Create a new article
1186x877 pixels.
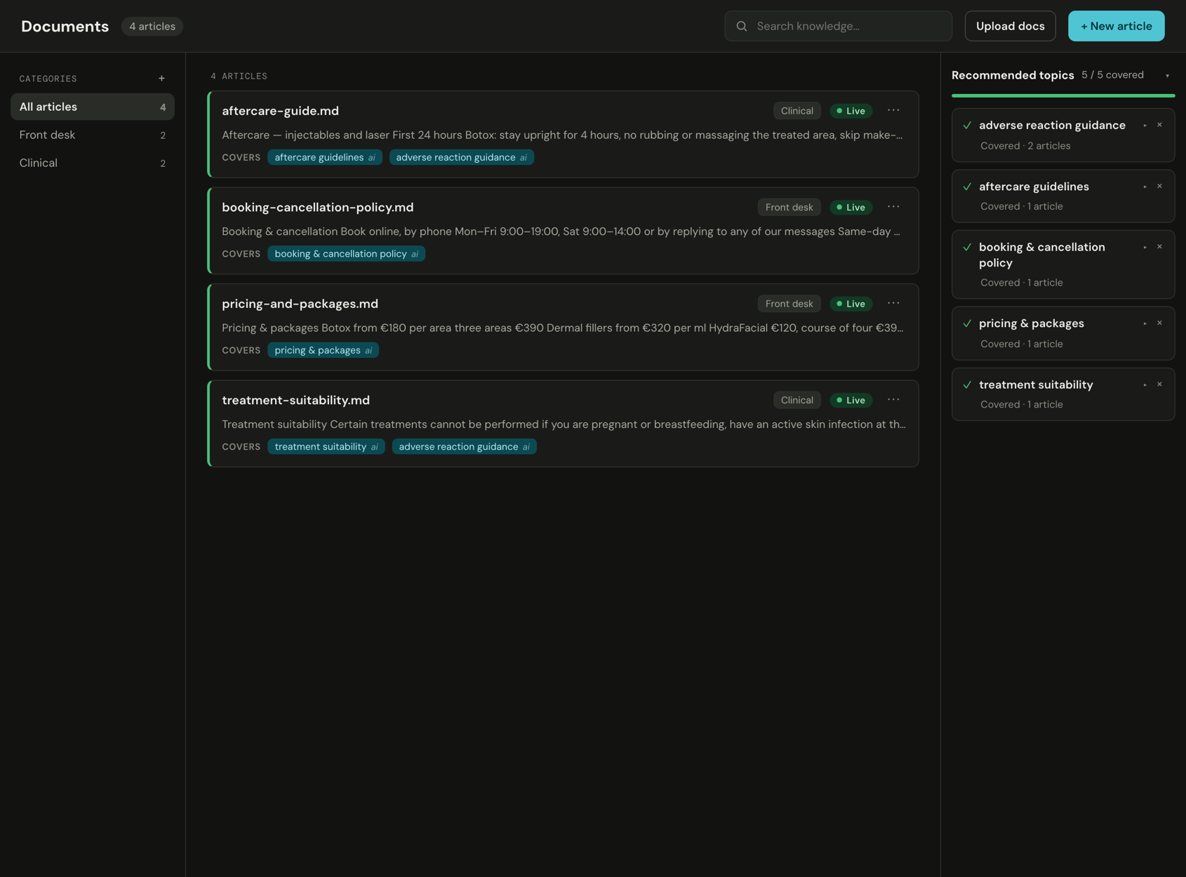click(x=1116, y=26)
